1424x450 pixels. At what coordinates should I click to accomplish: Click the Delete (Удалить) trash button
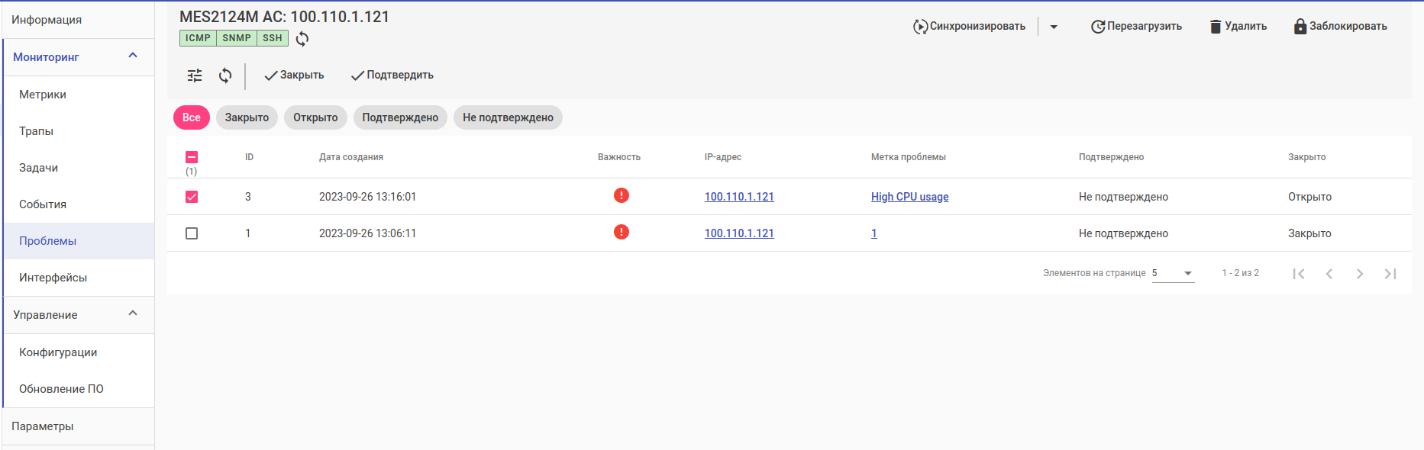(1238, 27)
